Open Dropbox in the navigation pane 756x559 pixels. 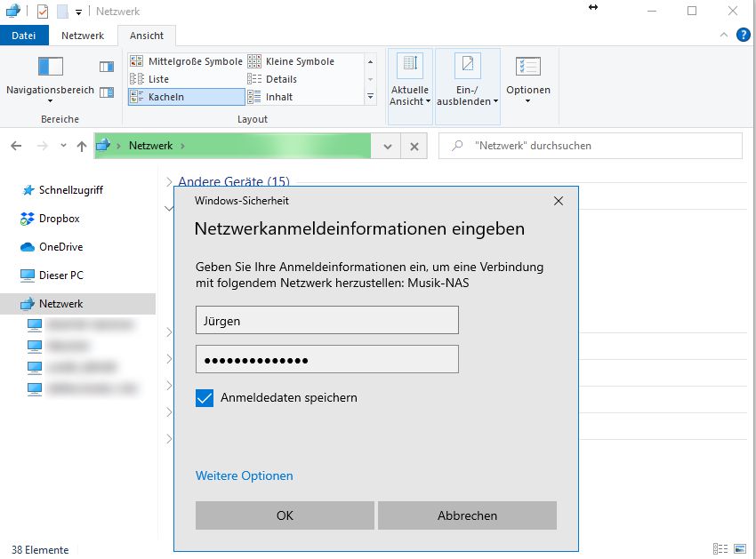point(60,219)
